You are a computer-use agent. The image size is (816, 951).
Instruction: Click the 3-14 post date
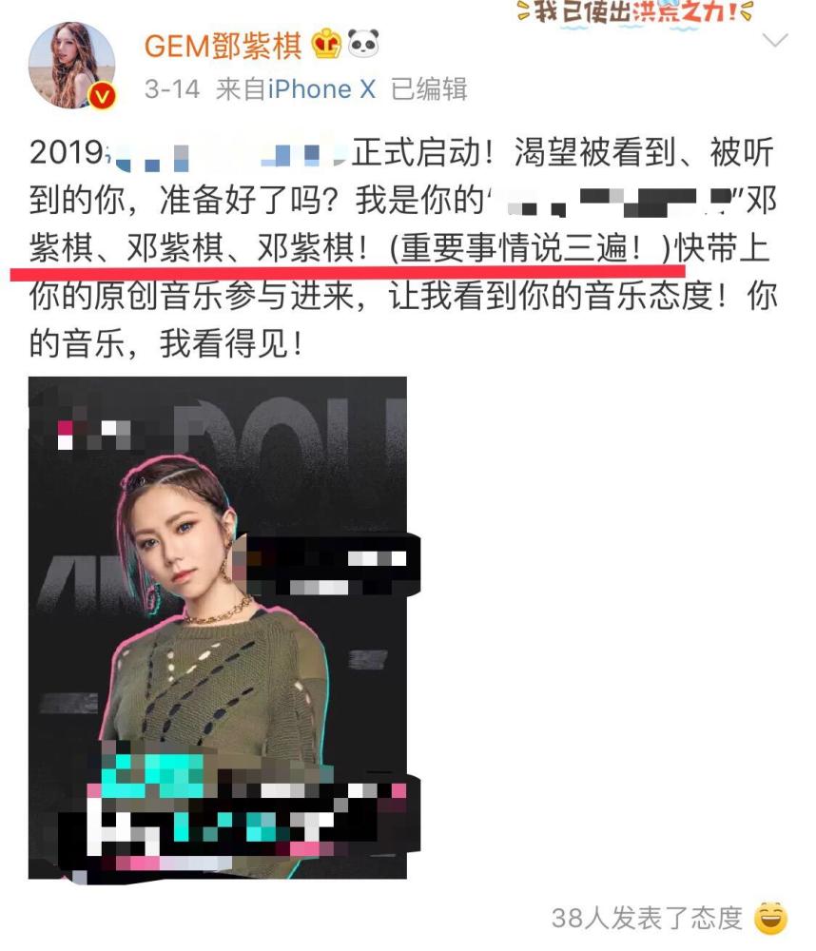tap(172, 89)
